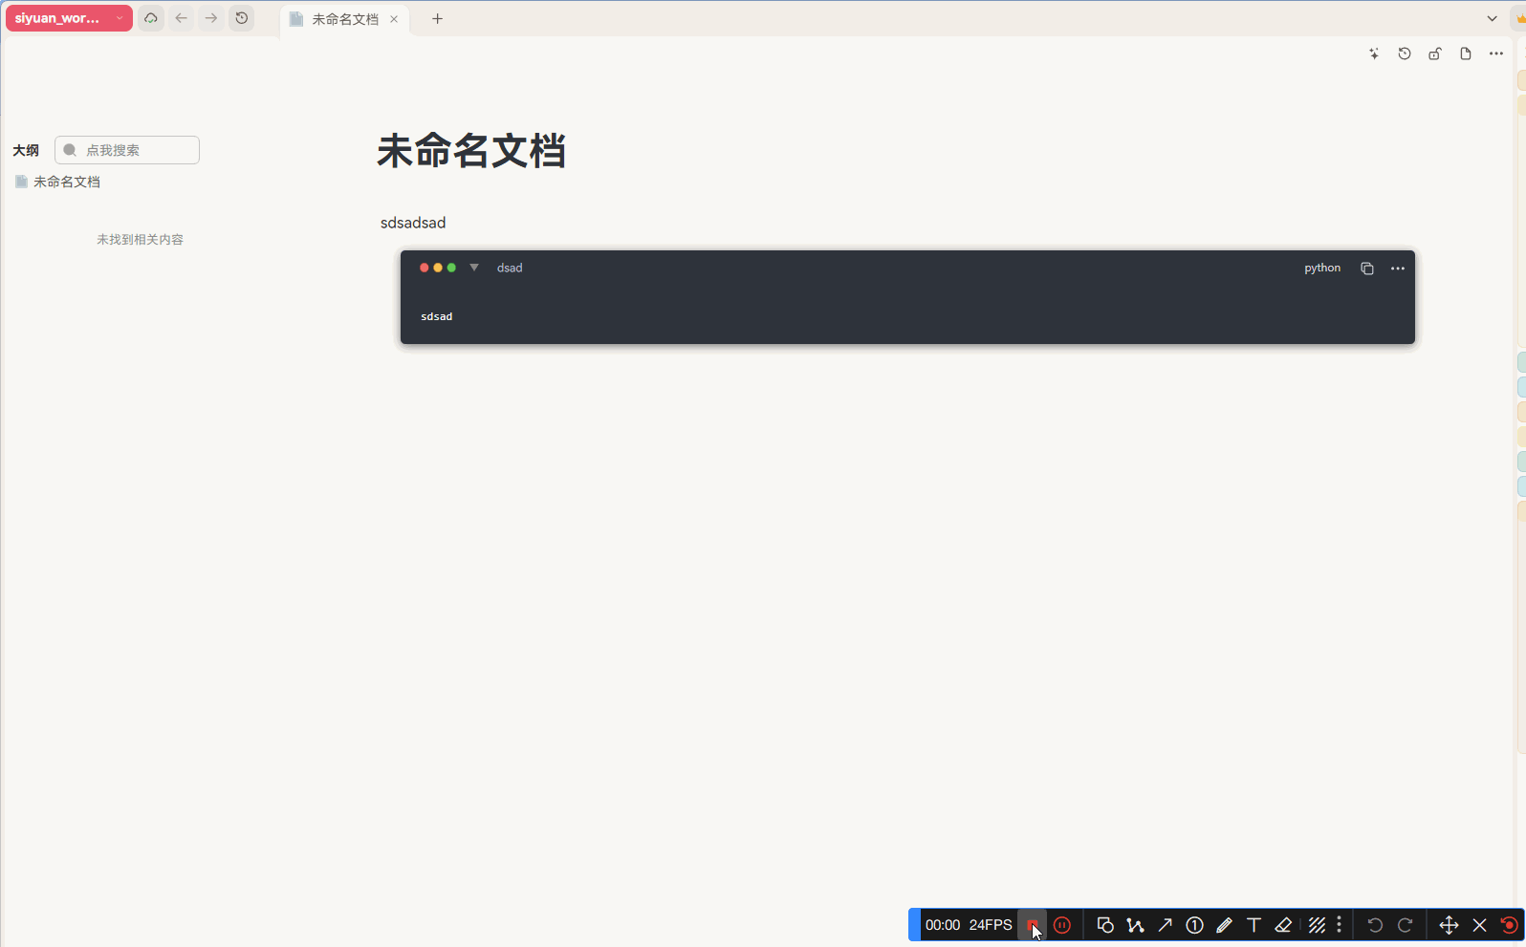Select the polyline annotation tool
Screen dimensions: 1526x947
[1135, 925]
